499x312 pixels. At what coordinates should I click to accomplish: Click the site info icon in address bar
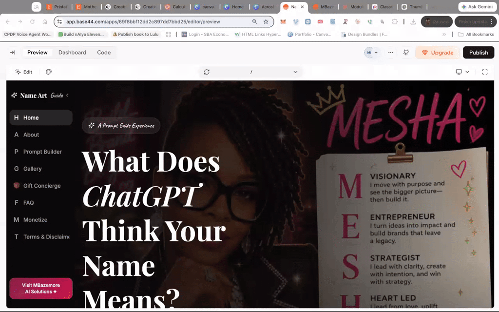click(59, 21)
